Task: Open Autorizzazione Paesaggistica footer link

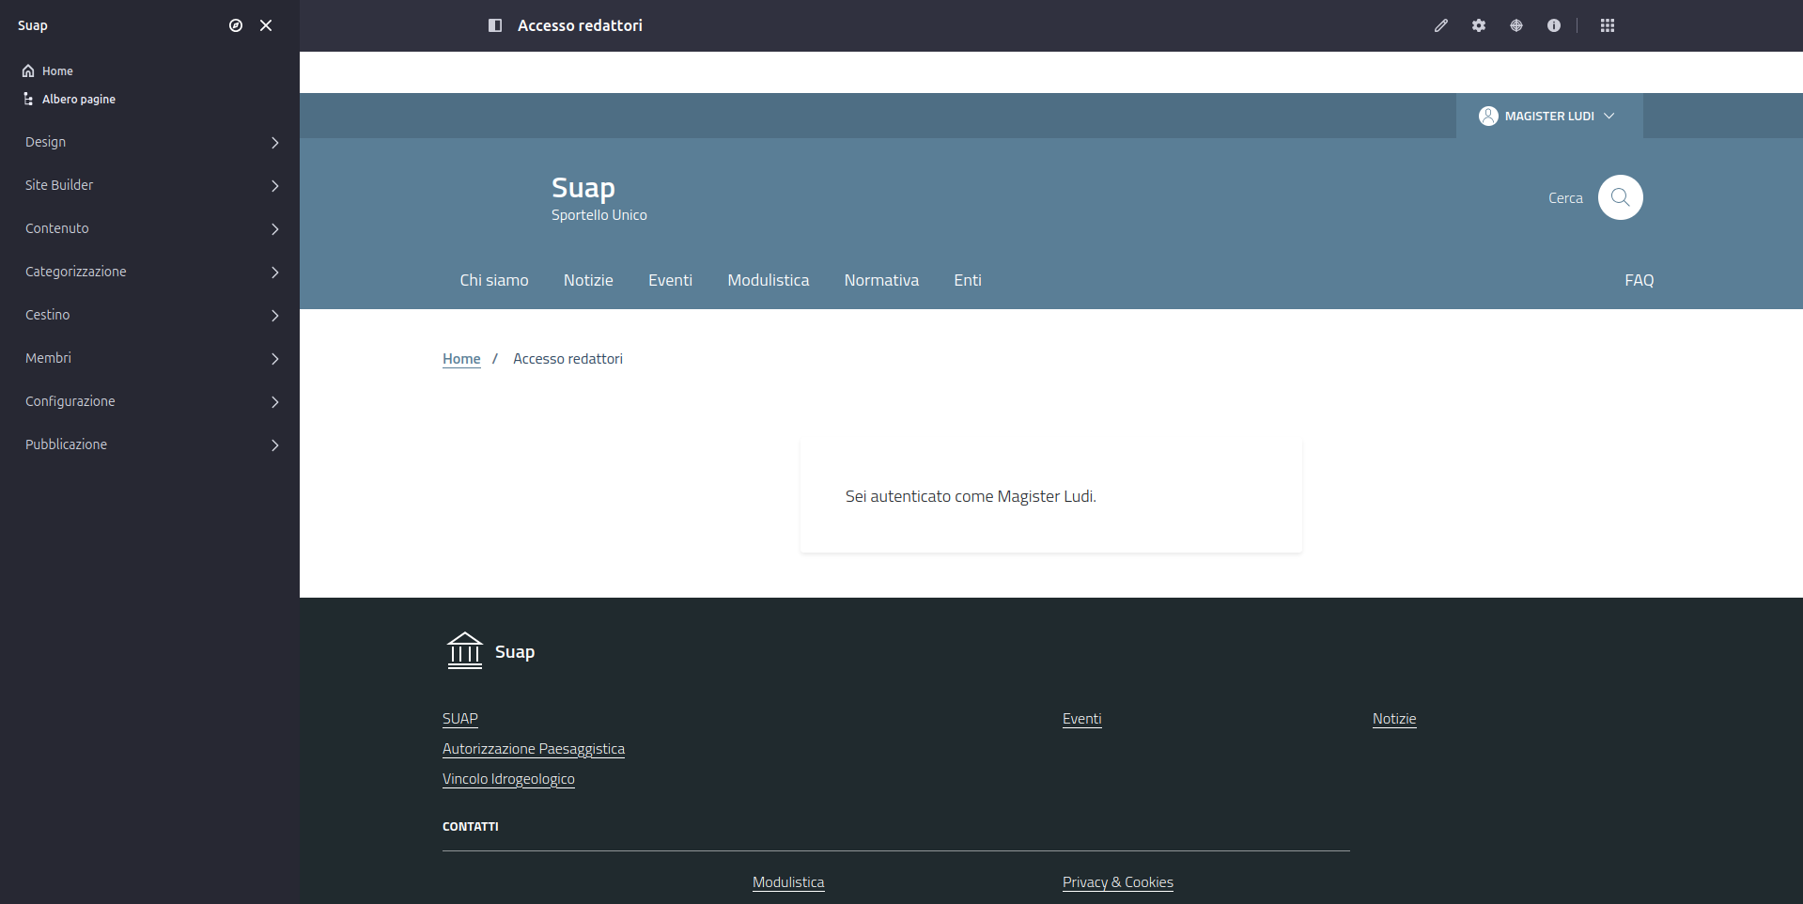Action: (x=533, y=749)
